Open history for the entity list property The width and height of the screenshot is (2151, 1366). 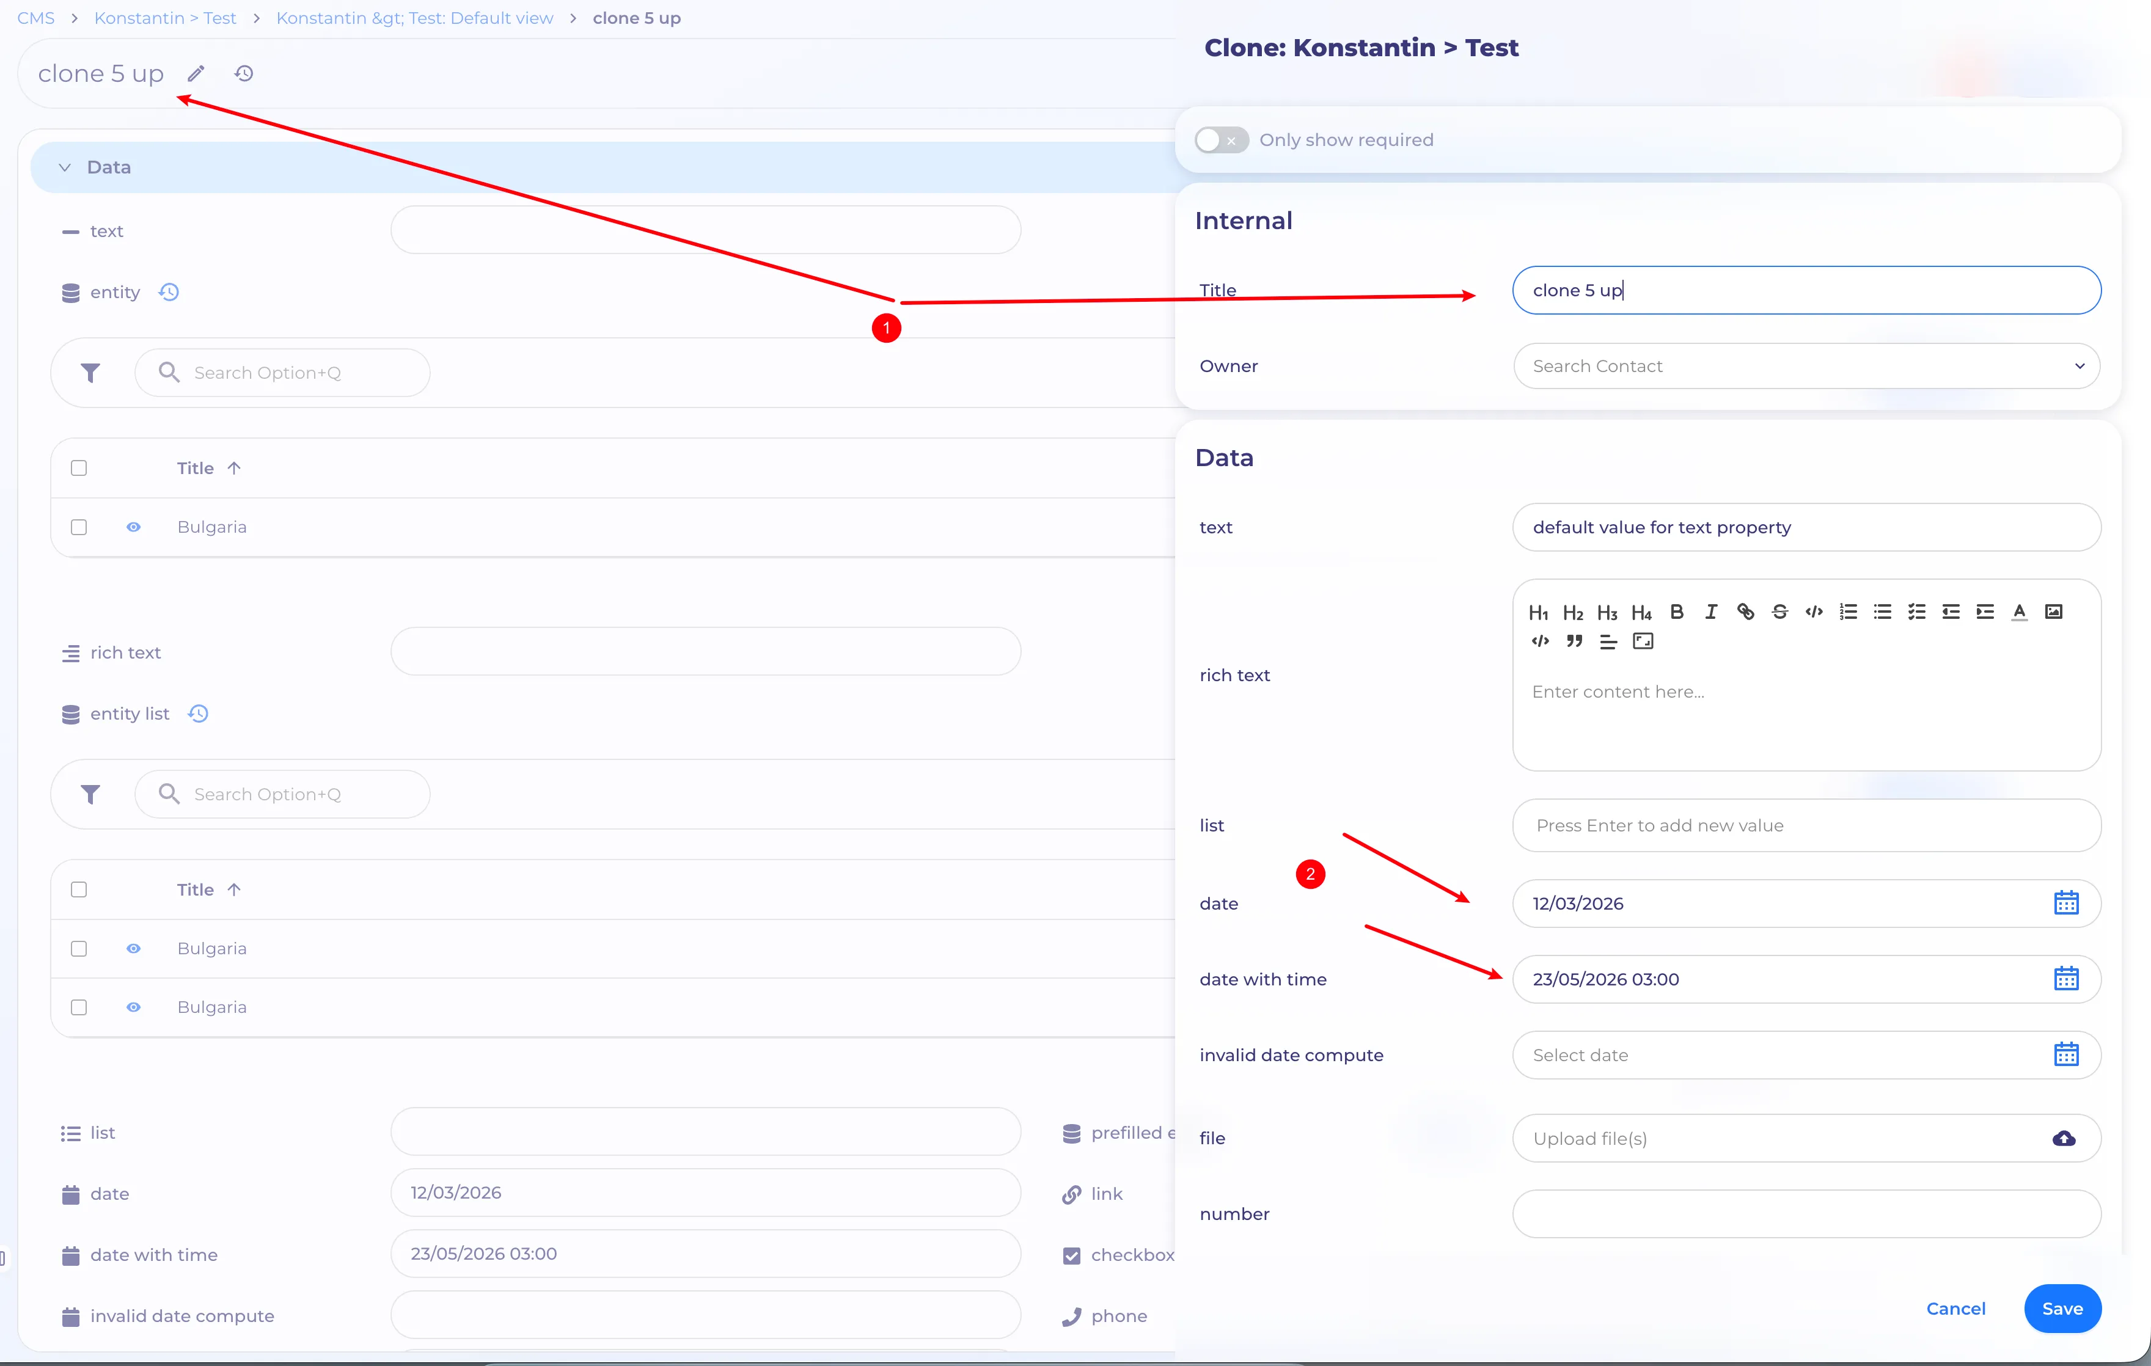(x=199, y=714)
